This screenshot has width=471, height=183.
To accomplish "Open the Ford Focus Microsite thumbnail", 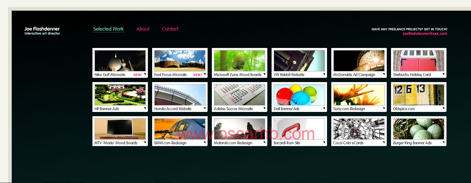I will (180, 61).
